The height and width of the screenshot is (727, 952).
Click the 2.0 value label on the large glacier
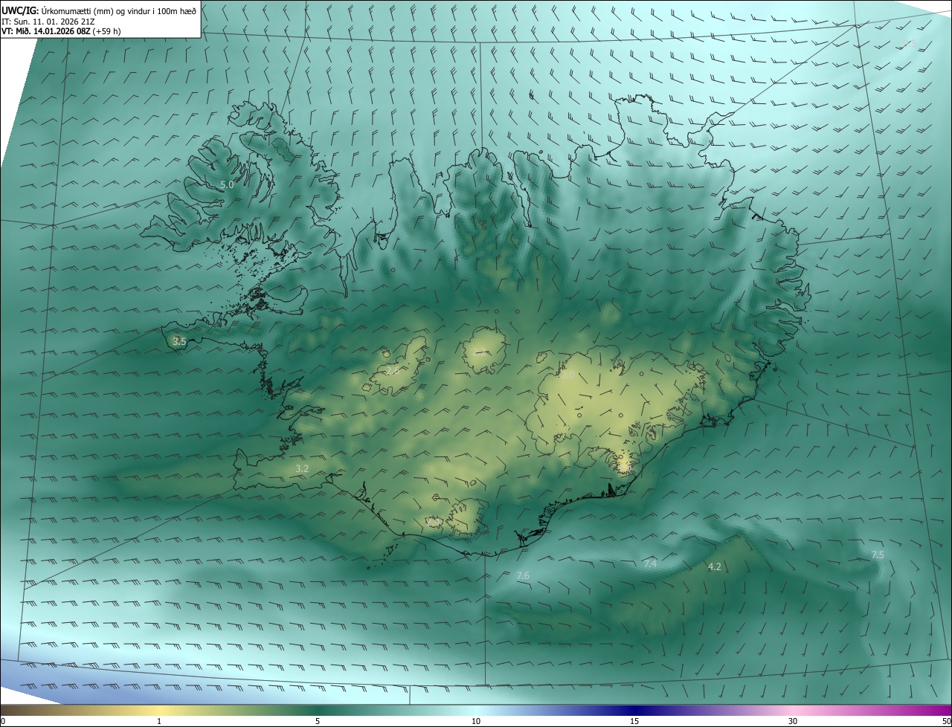pos(567,375)
